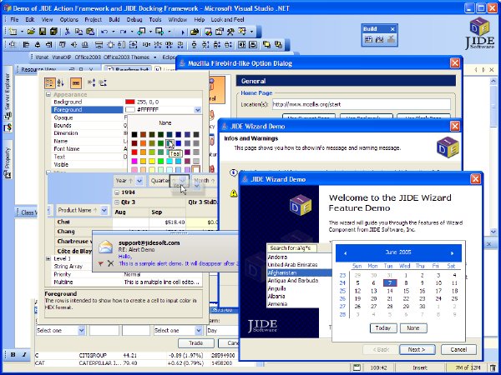Screen dimensions: 501x375
Task: Cut selection with the scissors icon
Action: coord(67,32)
